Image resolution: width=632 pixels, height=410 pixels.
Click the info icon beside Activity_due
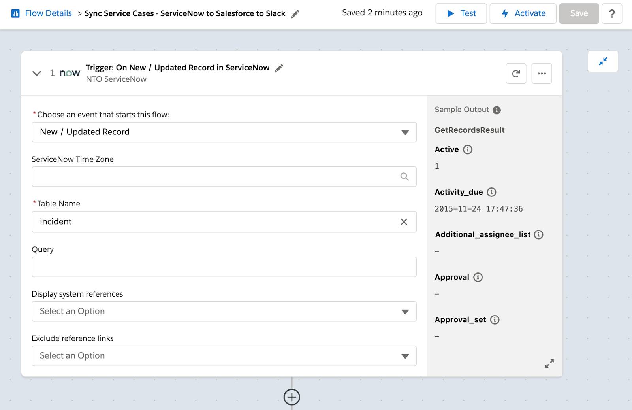coord(491,192)
